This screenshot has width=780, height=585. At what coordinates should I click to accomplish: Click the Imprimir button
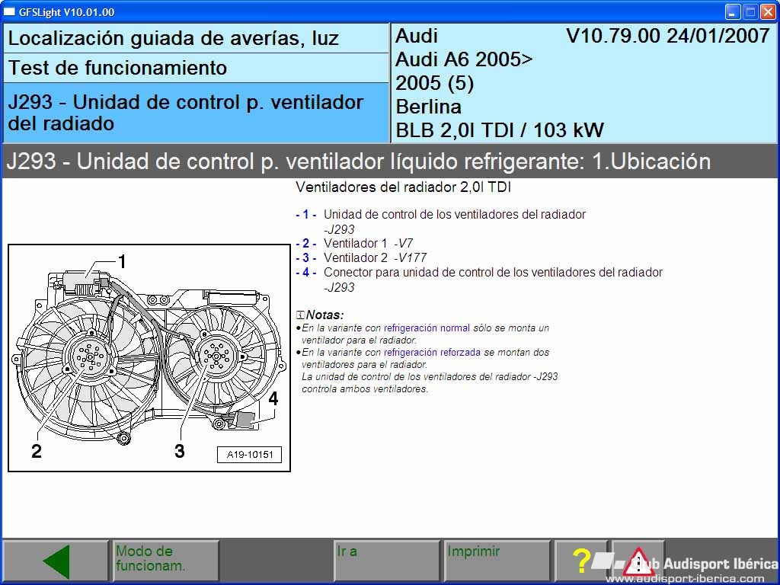[x=497, y=561]
